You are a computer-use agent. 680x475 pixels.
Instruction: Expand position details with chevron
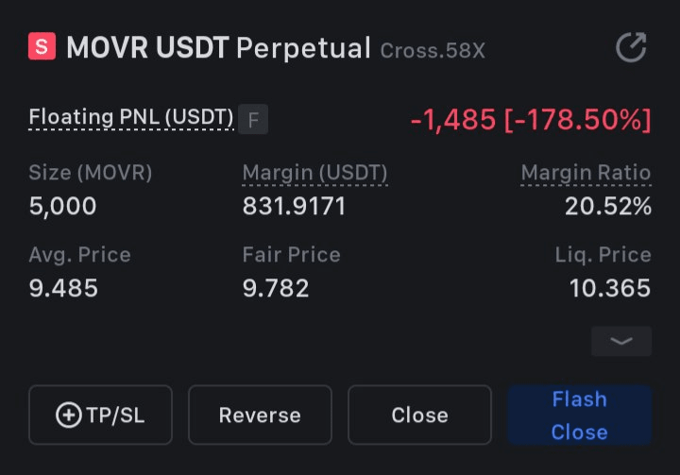click(x=620, y=341)
